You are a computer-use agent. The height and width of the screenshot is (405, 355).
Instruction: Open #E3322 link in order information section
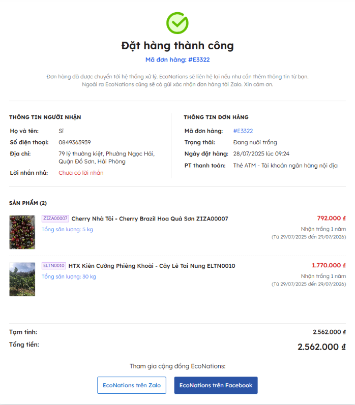coord(243,131)
